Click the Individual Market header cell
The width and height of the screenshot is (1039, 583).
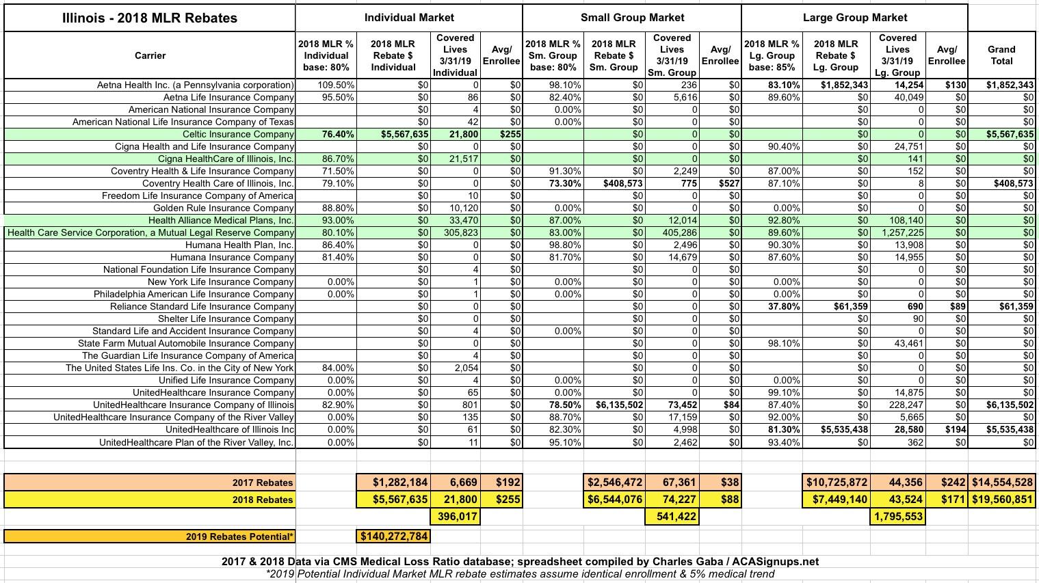click(x=408, y=18)
